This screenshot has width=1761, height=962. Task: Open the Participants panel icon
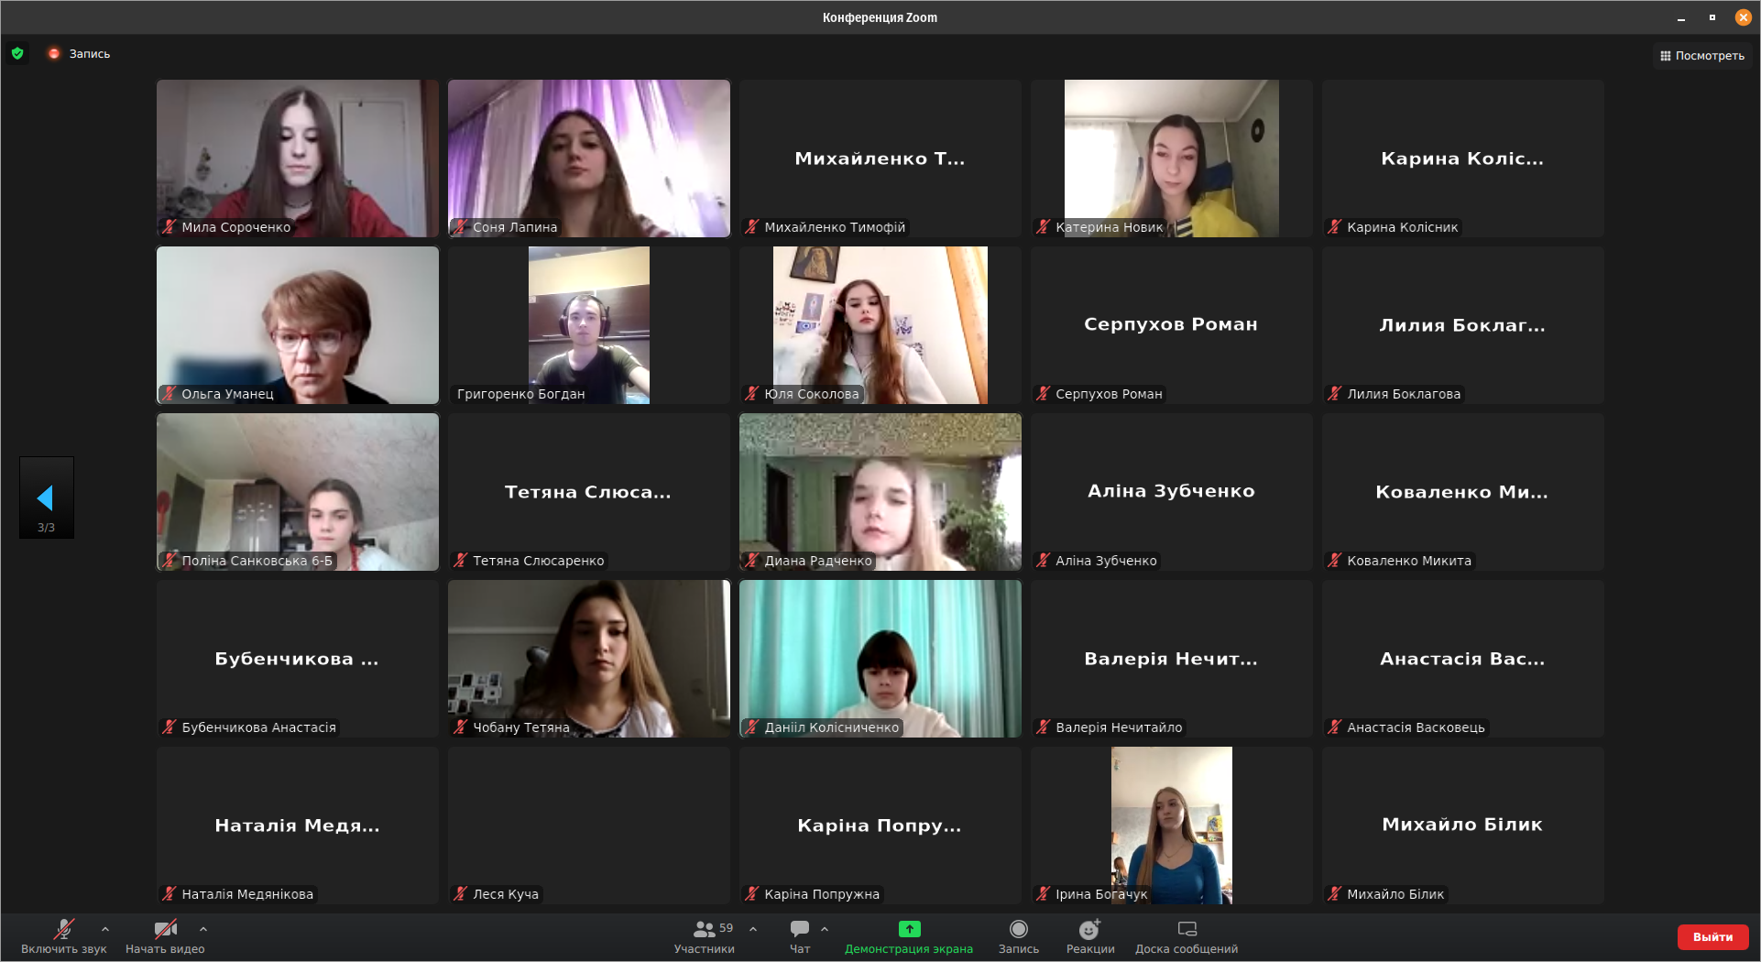pos(704,930)
